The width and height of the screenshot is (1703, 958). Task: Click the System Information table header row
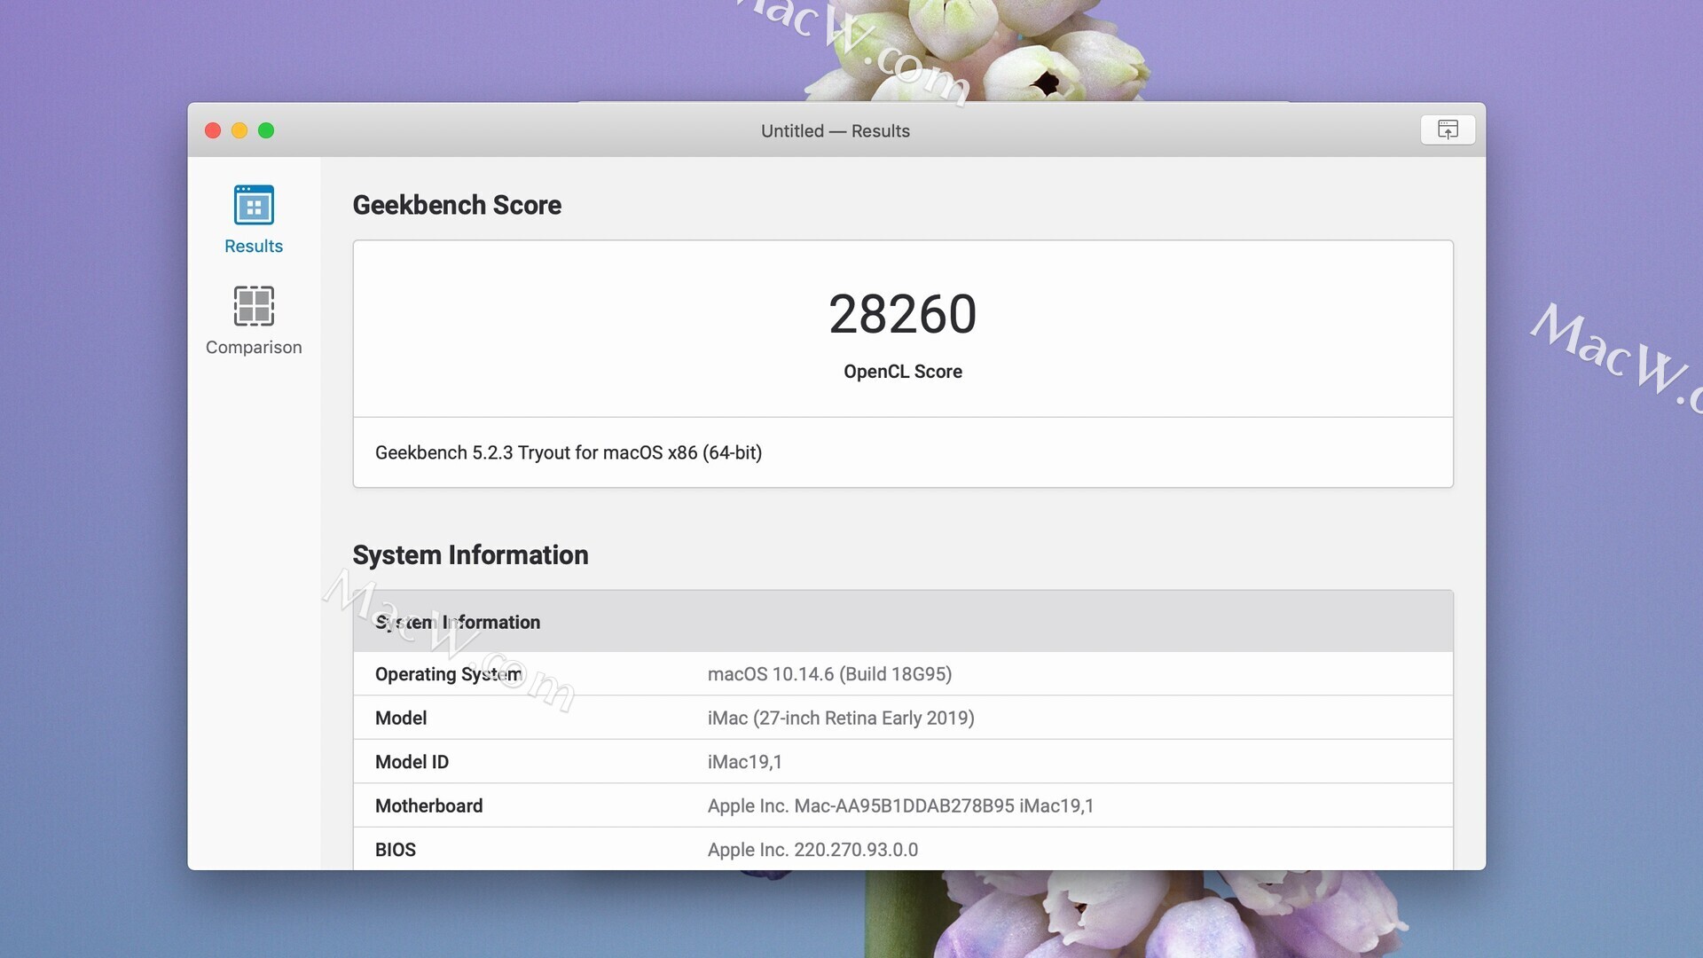(x=903, y=622)
